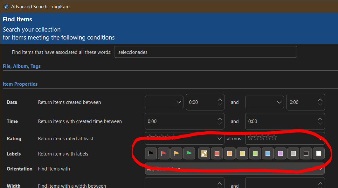Select the red flag pick label
Viewport: 338px width, 188px height.
click(x=163, y=154)
